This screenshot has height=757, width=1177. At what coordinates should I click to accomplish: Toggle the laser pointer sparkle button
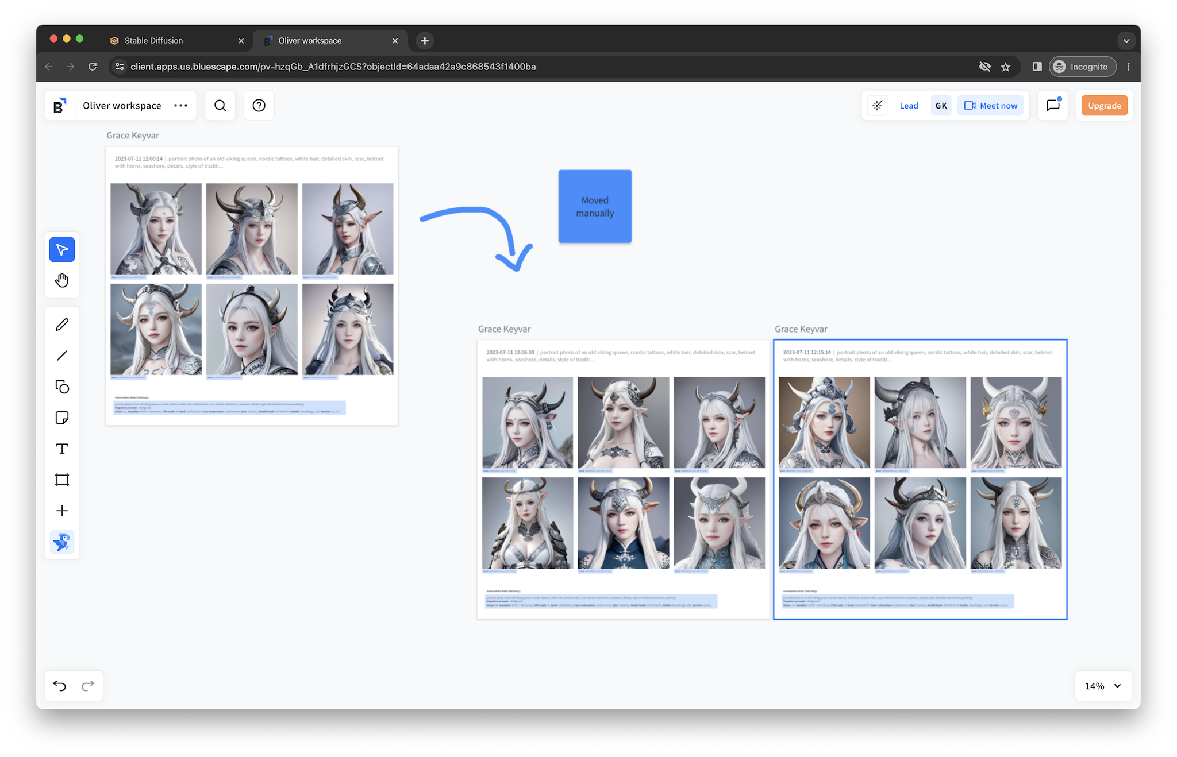877,106
